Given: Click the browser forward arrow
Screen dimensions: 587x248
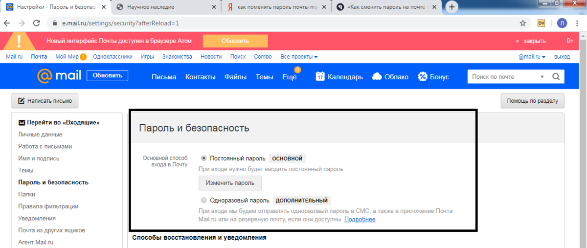Looking at the screenshot, I should (22, 23).
